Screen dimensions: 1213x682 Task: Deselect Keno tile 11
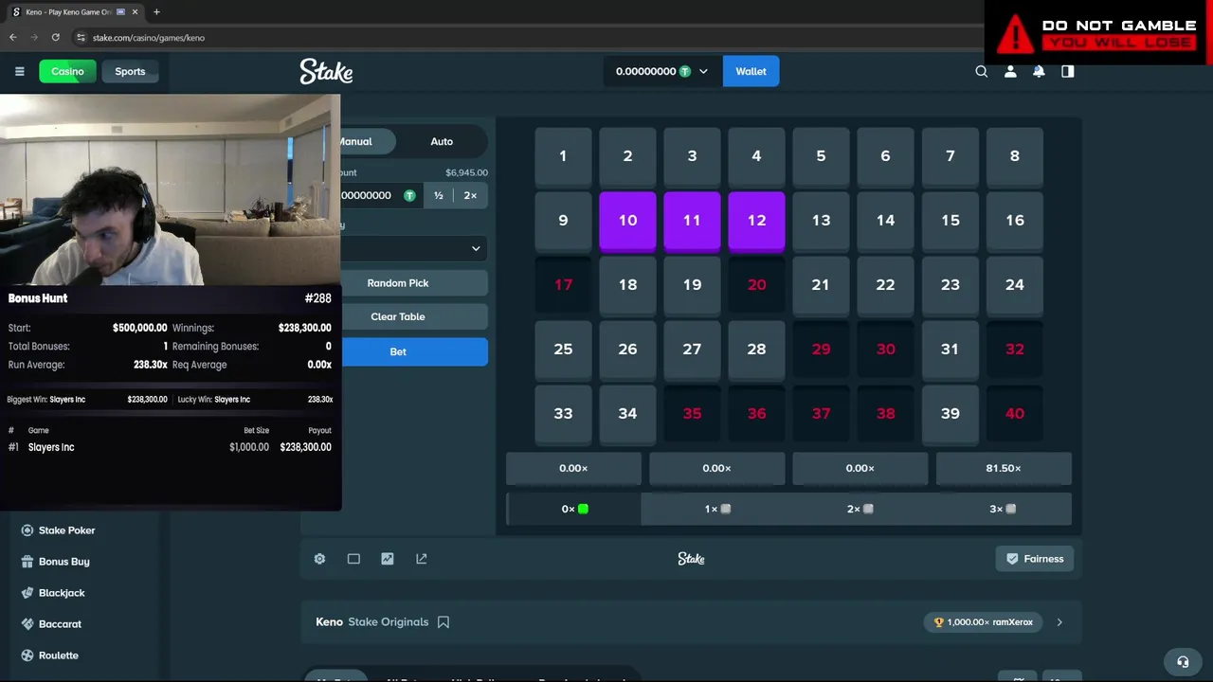[x=692, y=221]
